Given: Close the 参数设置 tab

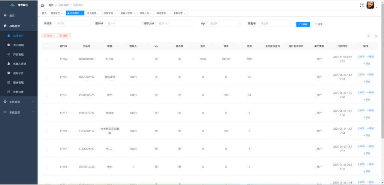Looking at the screenshot, I should tap(184, 13).
